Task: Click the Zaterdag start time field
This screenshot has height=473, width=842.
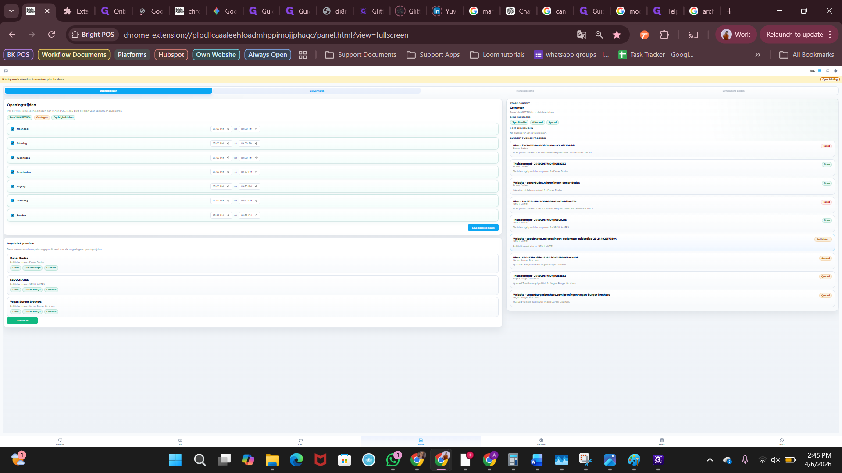Action: (x=218, y=201)
